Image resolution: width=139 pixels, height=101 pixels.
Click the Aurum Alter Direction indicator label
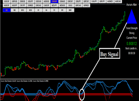coord(25,81)
